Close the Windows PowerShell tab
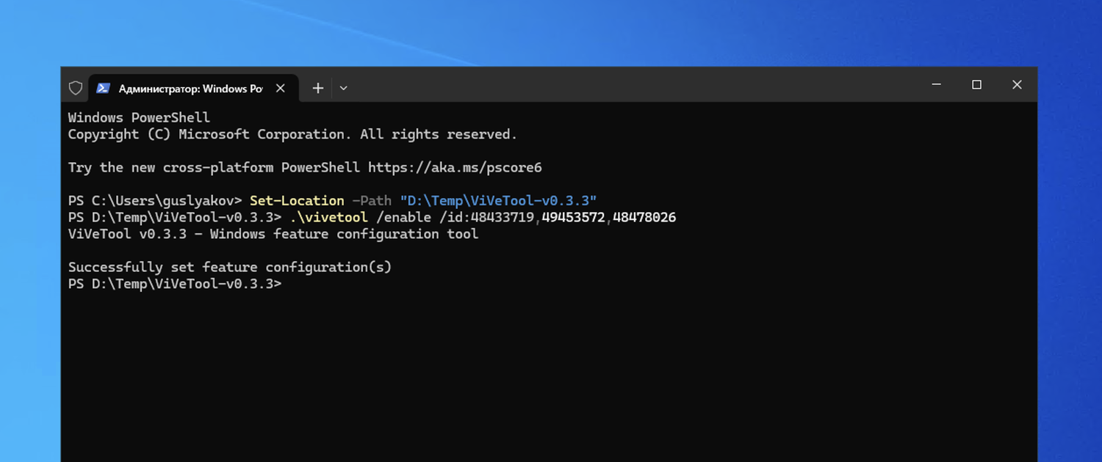Screen dimensions: 1102x462 point(280,88)
